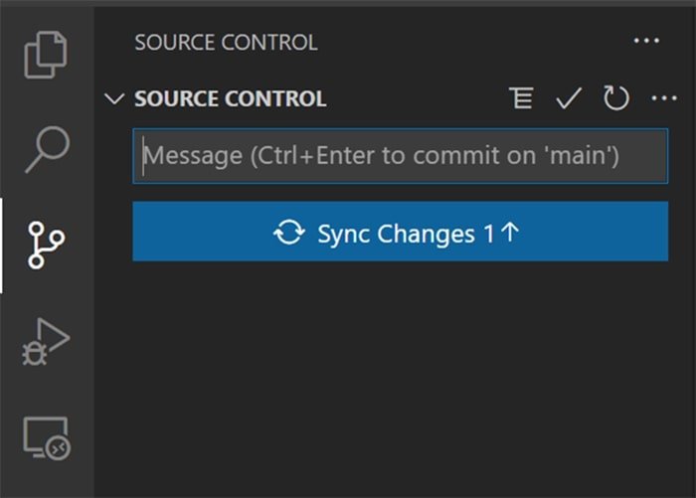Commit changes with the checkmark icon

pos(568,98)
